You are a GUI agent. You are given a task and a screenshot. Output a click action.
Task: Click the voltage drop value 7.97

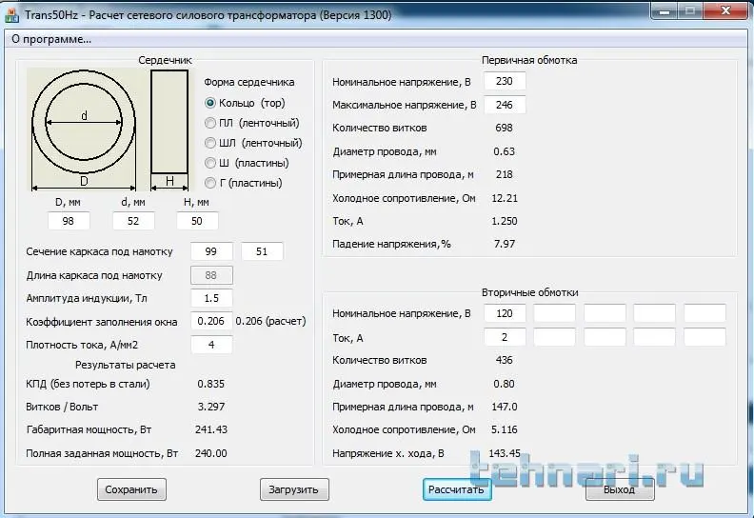[505, 245]
